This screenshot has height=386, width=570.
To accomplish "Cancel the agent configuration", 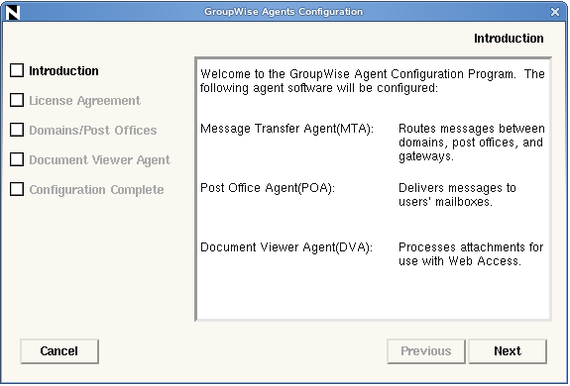I will 59,351.
